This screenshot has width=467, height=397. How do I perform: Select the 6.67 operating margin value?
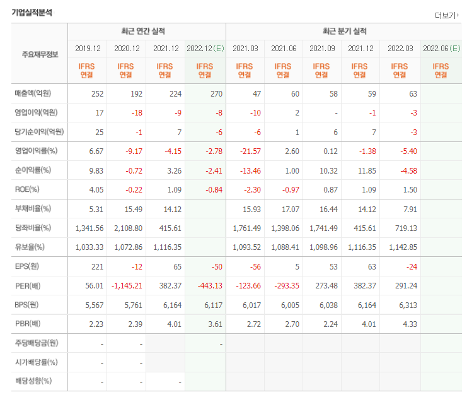pyautogui.click(x=96, y=151)
